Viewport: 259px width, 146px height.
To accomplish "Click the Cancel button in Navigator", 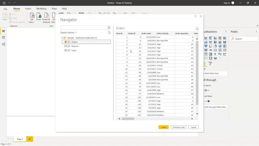I will 193,127.
